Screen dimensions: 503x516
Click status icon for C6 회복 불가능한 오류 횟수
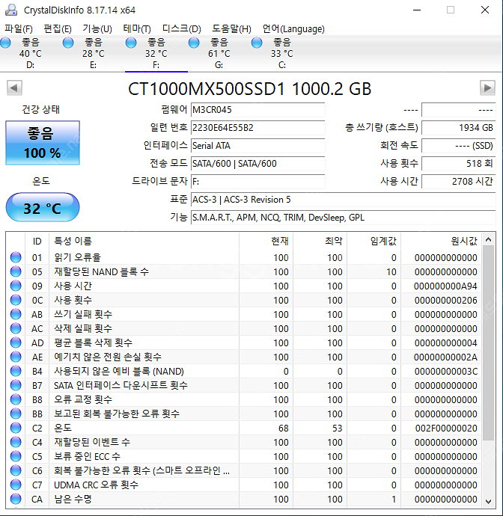16,470
